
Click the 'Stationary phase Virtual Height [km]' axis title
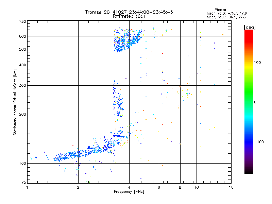click(x=15, y=102)
